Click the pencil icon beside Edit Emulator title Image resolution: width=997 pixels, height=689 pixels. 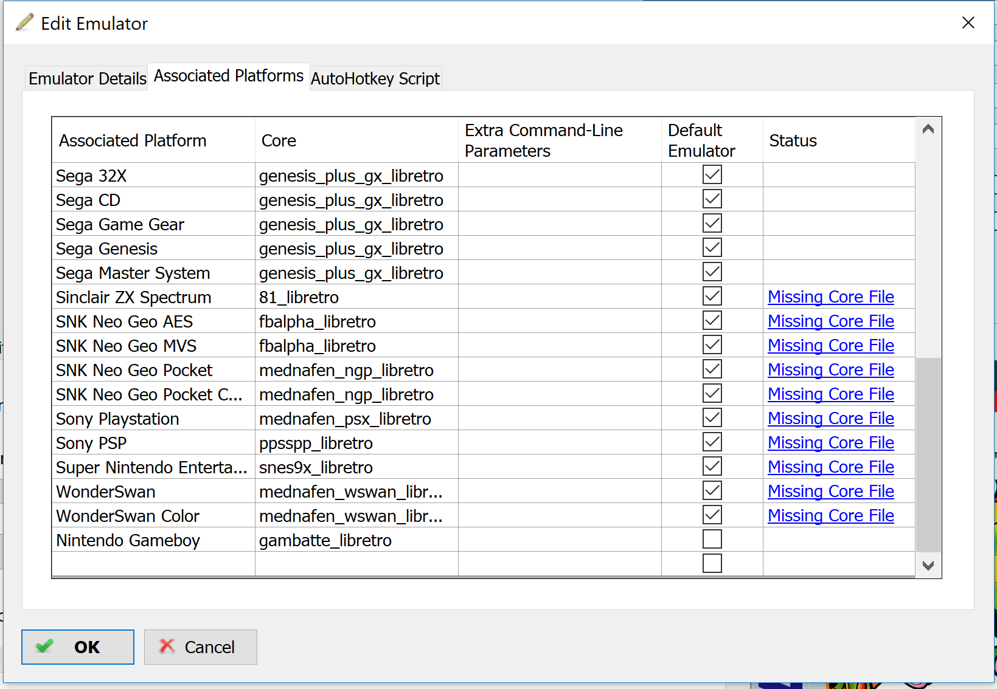25,23
